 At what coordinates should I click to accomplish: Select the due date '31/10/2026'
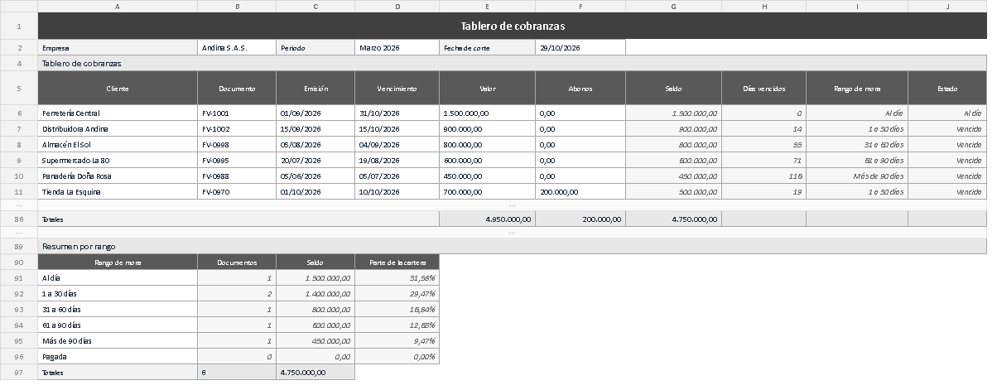pyautogui.click(x=397, y=113)
